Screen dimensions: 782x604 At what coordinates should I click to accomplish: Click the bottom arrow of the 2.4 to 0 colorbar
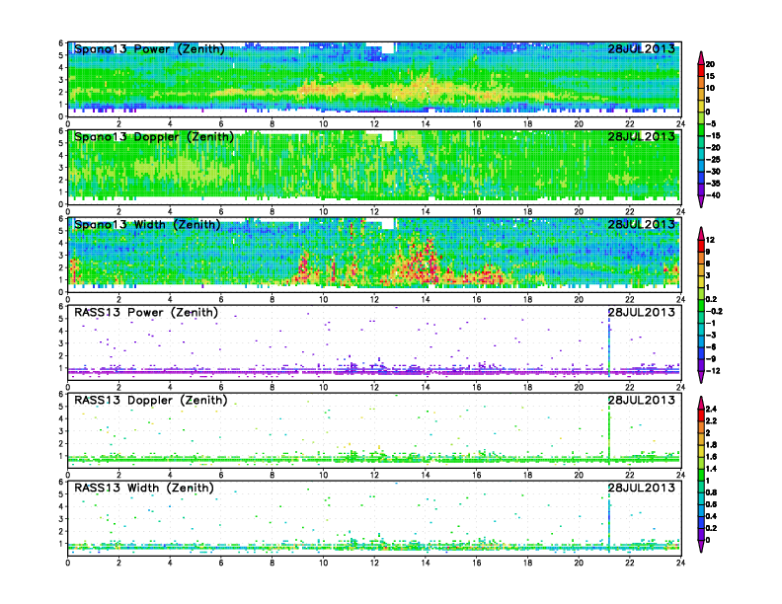click(701, 546)
